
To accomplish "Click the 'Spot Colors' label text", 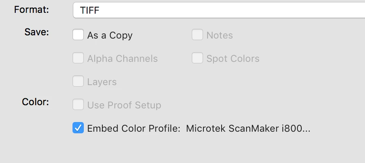I will coord(233,59).
